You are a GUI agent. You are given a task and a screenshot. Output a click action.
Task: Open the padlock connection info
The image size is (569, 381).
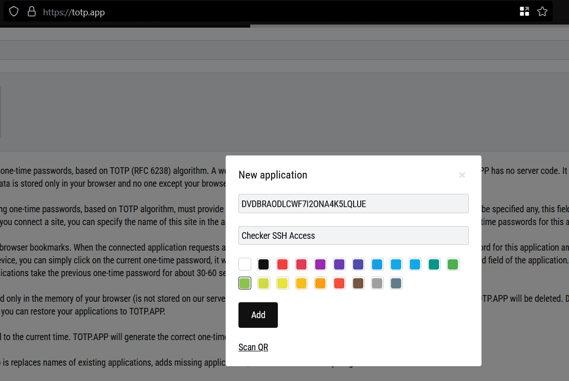coord(32,12)
